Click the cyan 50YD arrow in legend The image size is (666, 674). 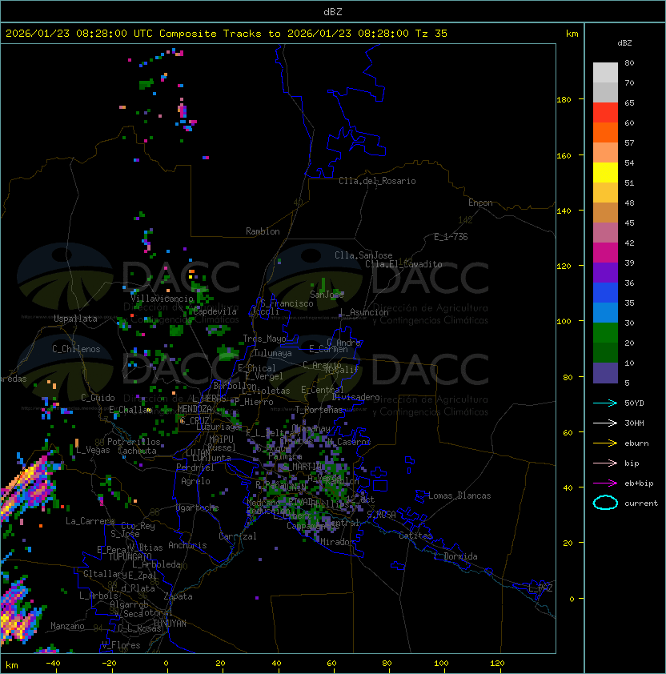pyautogui.click(x=605, y=403)
